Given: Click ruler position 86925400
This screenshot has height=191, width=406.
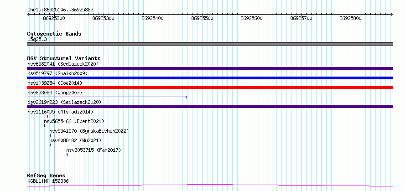Looking at the screenshot, I should (153, 19).
